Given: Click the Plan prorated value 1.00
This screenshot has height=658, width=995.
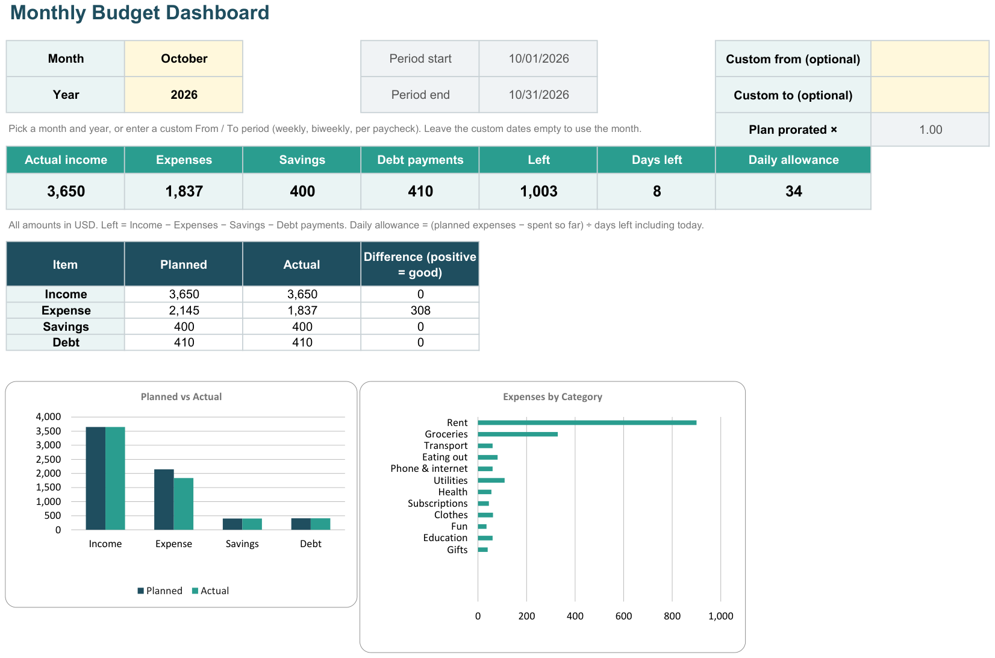Looking at the screenshot, I should (x=930, y=130).
